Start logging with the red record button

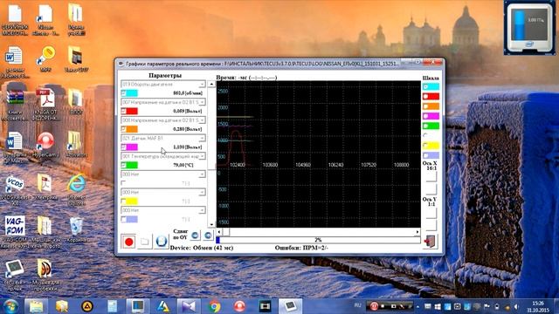click(x=128, y=242)
